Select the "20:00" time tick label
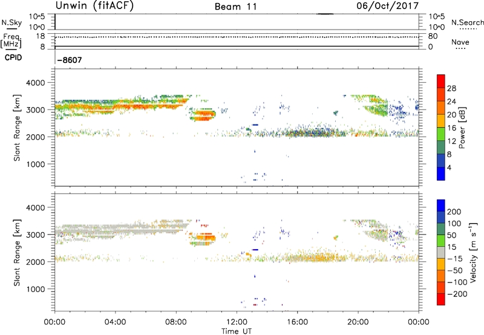 pos(358,322)
